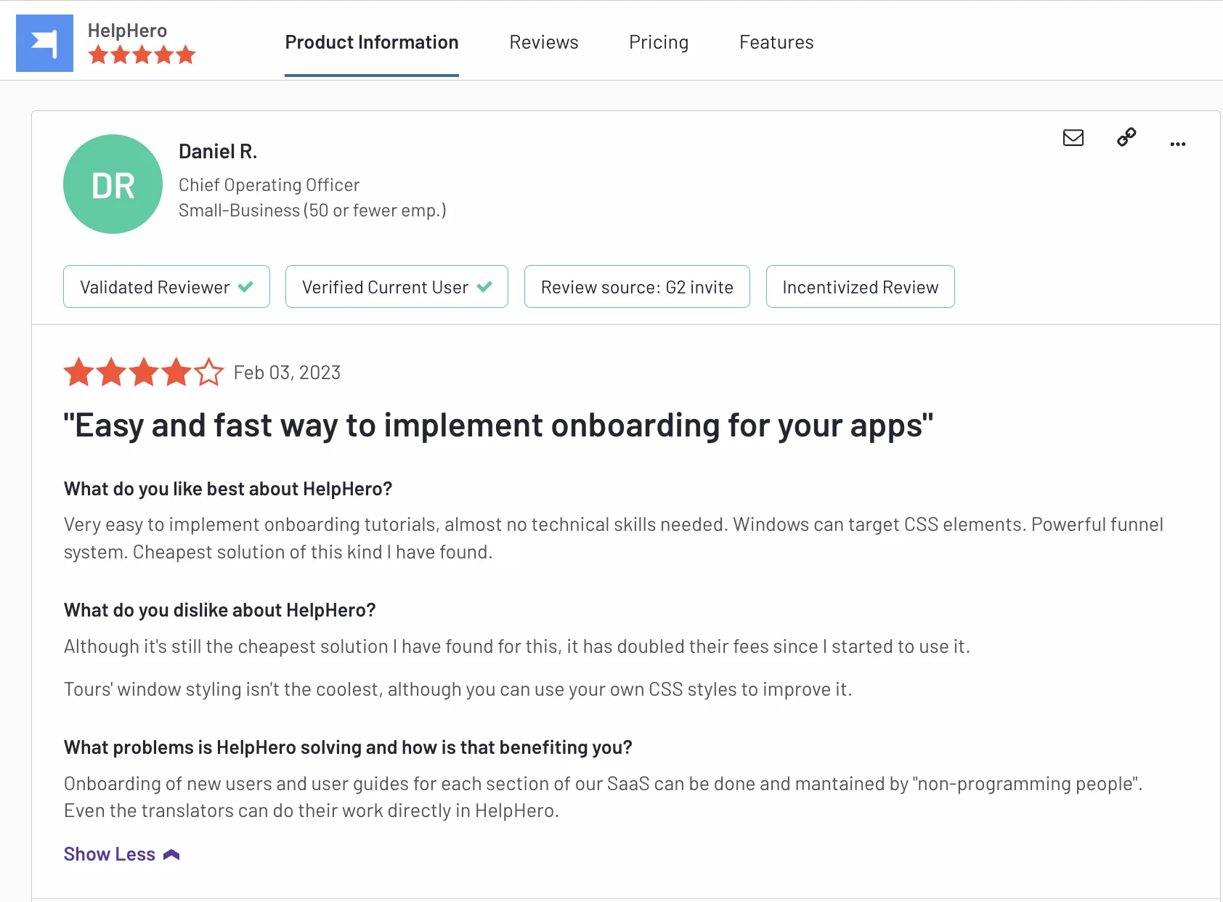Viewport: 1223px width, 902px height.
Task: Click the HelpHero logo icon
Action: [x=44, y=43]
